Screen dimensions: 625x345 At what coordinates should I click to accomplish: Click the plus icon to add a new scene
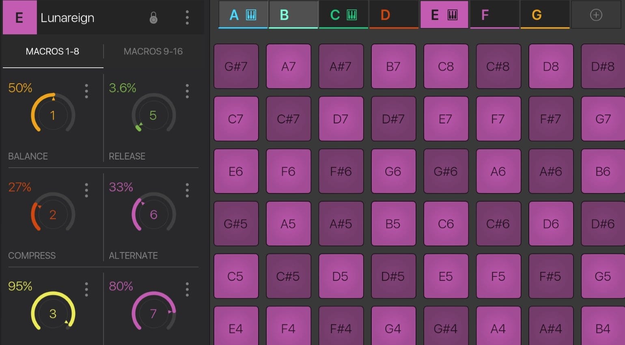pos(595,14)
